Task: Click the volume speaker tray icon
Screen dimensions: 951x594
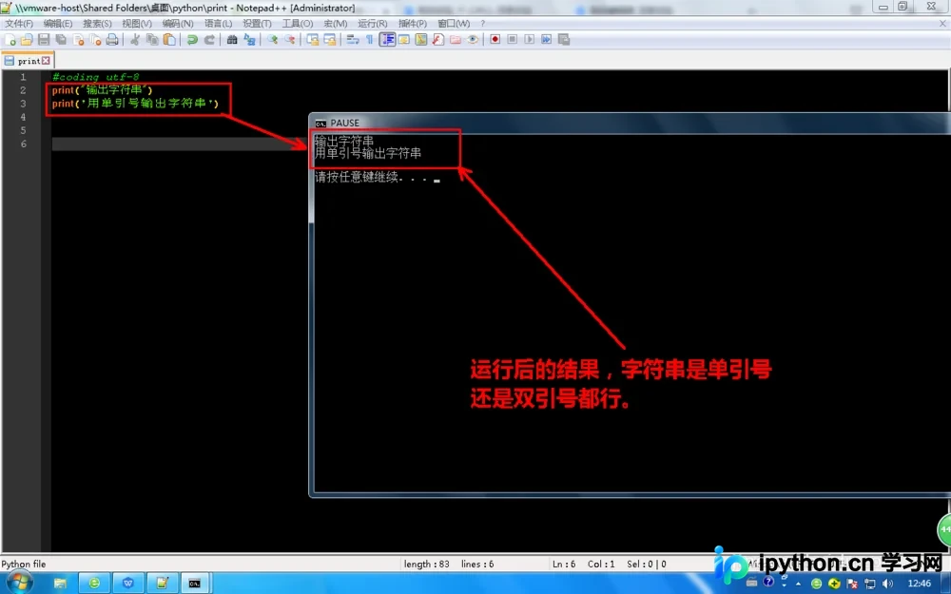Action: tap(888, 584)
